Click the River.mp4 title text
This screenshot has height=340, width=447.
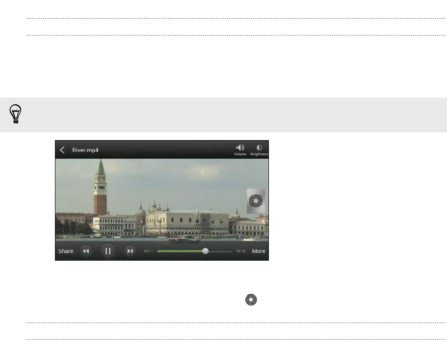tap(85, 150)
